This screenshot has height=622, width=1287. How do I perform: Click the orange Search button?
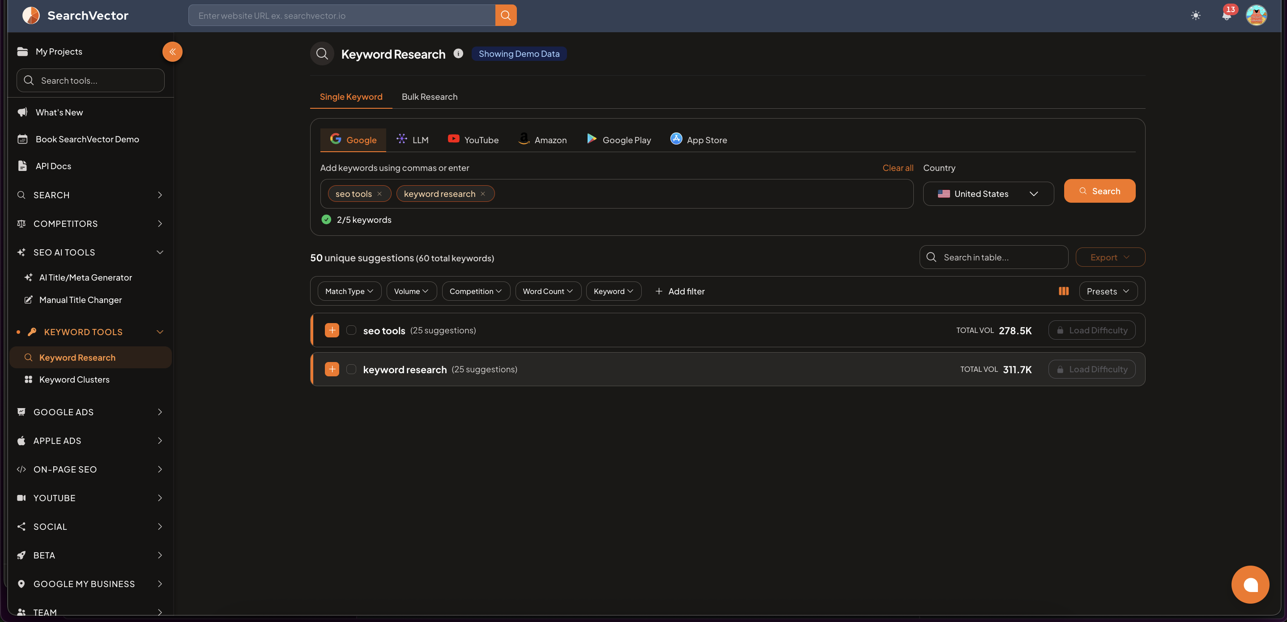click(1099, 191)
